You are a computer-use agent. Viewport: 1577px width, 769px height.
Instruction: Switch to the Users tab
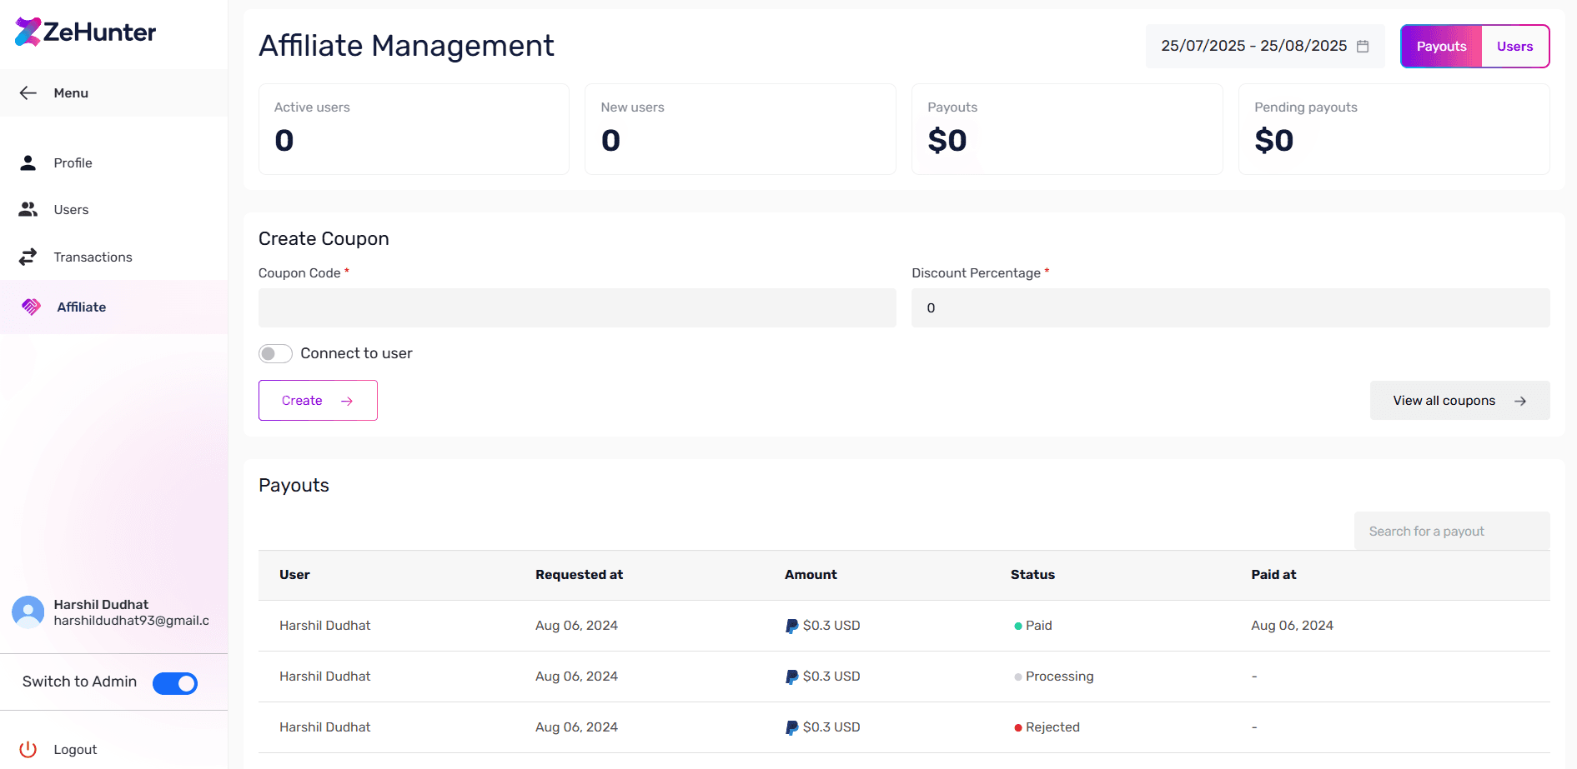tap(1514, 47)
